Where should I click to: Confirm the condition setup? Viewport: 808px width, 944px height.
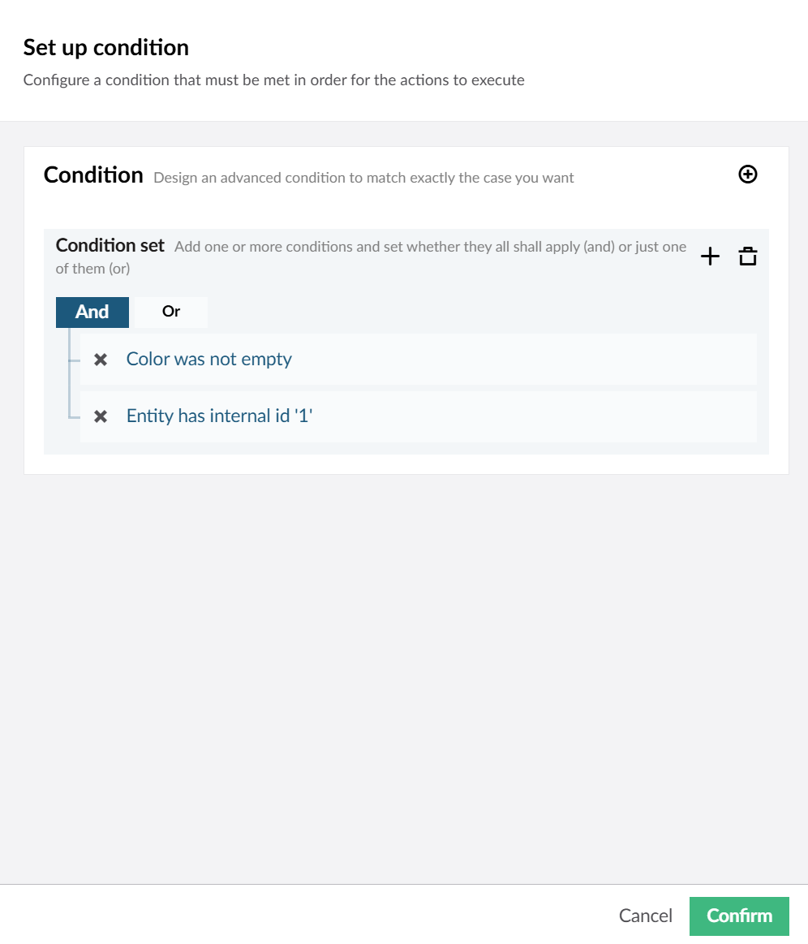(739, 916)
